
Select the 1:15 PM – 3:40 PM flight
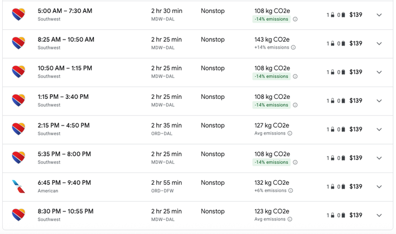198,101
